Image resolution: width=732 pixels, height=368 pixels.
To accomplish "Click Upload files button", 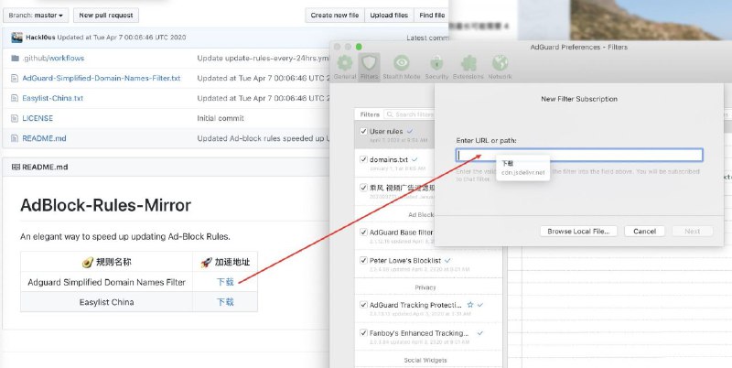I will pyautogui.click(x=389, y=15).
